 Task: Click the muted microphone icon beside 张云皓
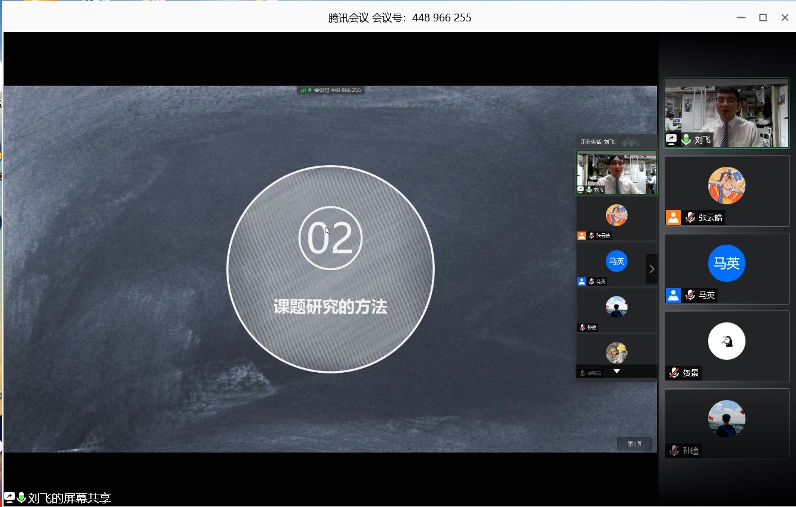[x=690, y=217]
